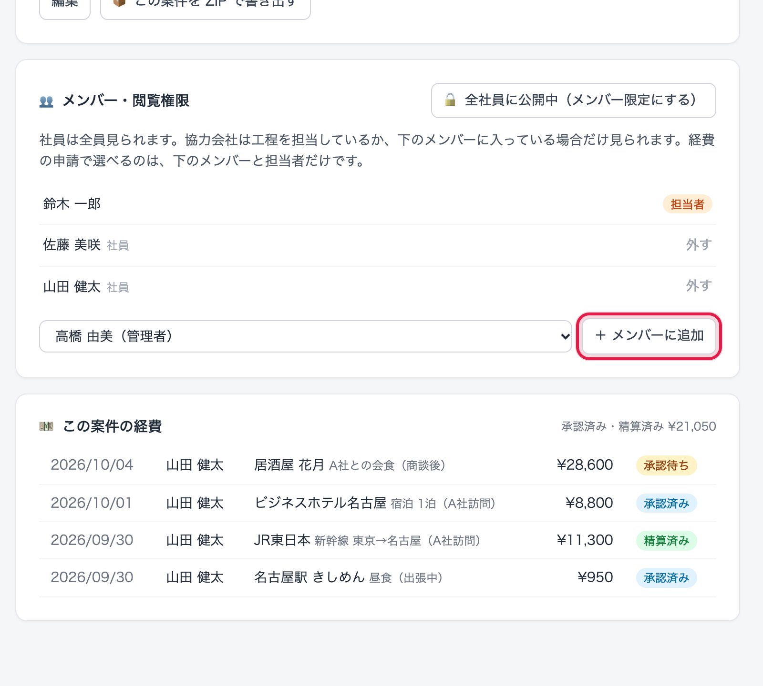Click the 承認済み badge for 名古屋駅 きしめん
This screenshot has height=686, width=763.
click(666, 578)
